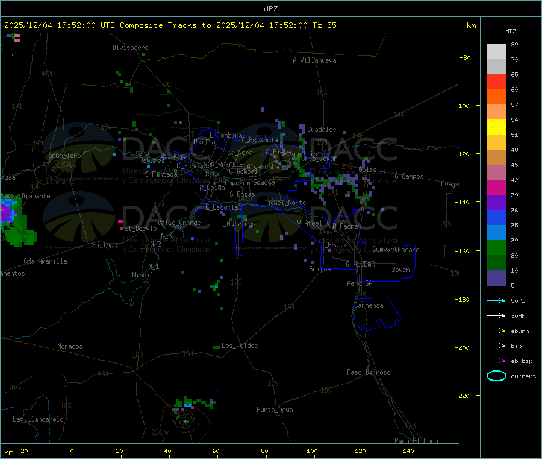The image size is (542, 459).
Task: Click the slate 10 dBZ color swatch
Action: click(496, 278)
